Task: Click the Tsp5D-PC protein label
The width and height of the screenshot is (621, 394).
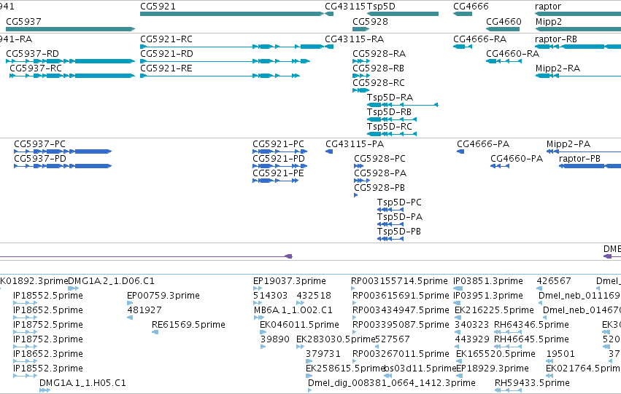Action: coord(399,202)
